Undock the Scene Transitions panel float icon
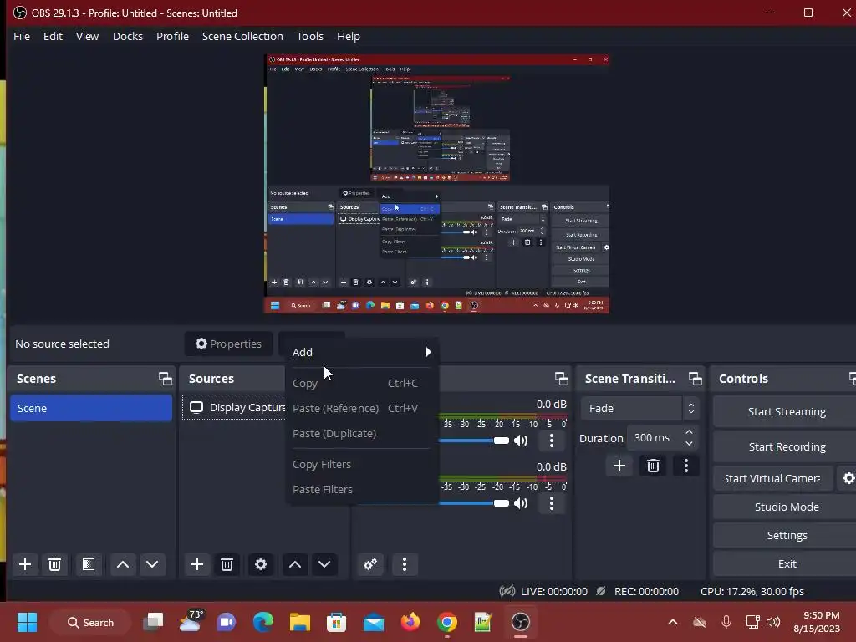Viewport: 856px width, 642px height. coord(695,379)
